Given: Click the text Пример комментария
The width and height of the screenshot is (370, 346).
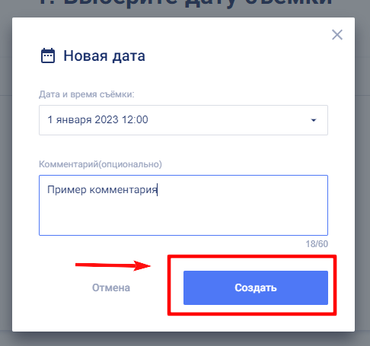Looking at the screenshot, I should click(102, 190).
